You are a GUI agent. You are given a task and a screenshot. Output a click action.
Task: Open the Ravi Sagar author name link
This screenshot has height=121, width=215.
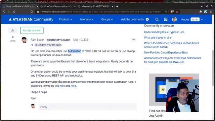pos(37,40)
